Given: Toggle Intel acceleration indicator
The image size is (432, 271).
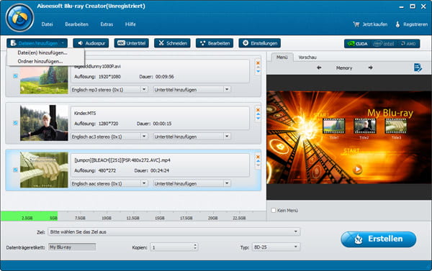Looking at the screenshot, I should click(384, 44).
